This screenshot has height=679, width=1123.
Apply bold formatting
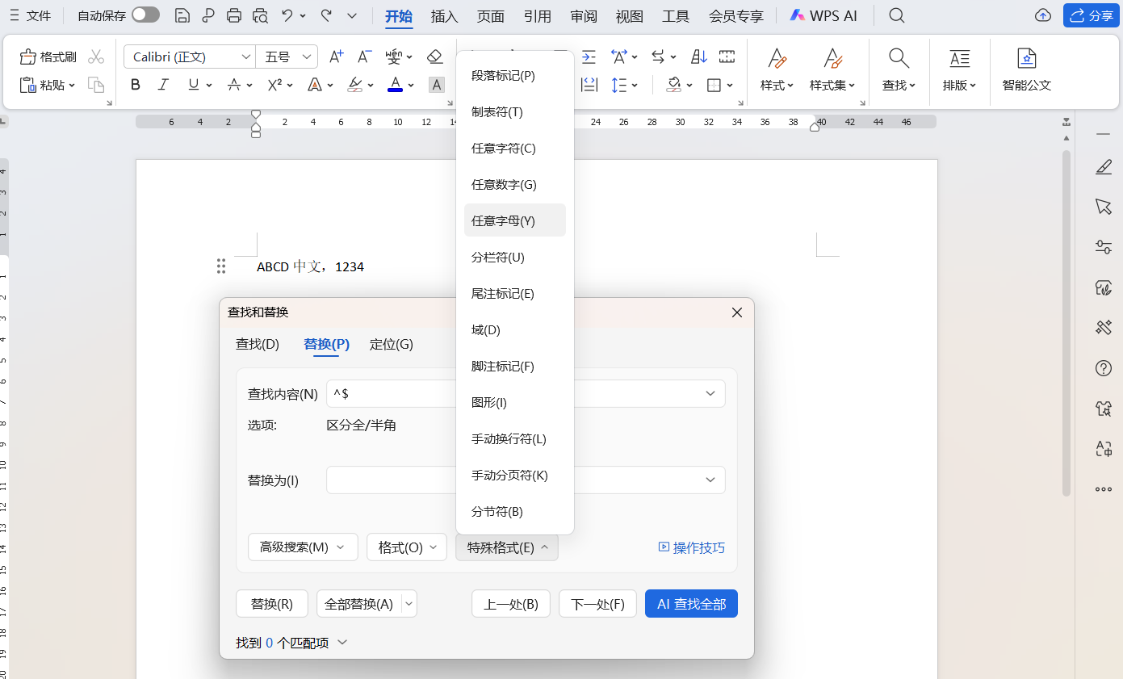pos(135,84)
